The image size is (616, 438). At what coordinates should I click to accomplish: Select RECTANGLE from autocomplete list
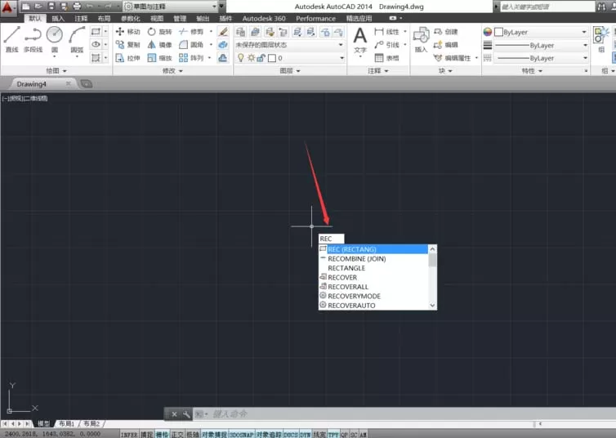373,268
